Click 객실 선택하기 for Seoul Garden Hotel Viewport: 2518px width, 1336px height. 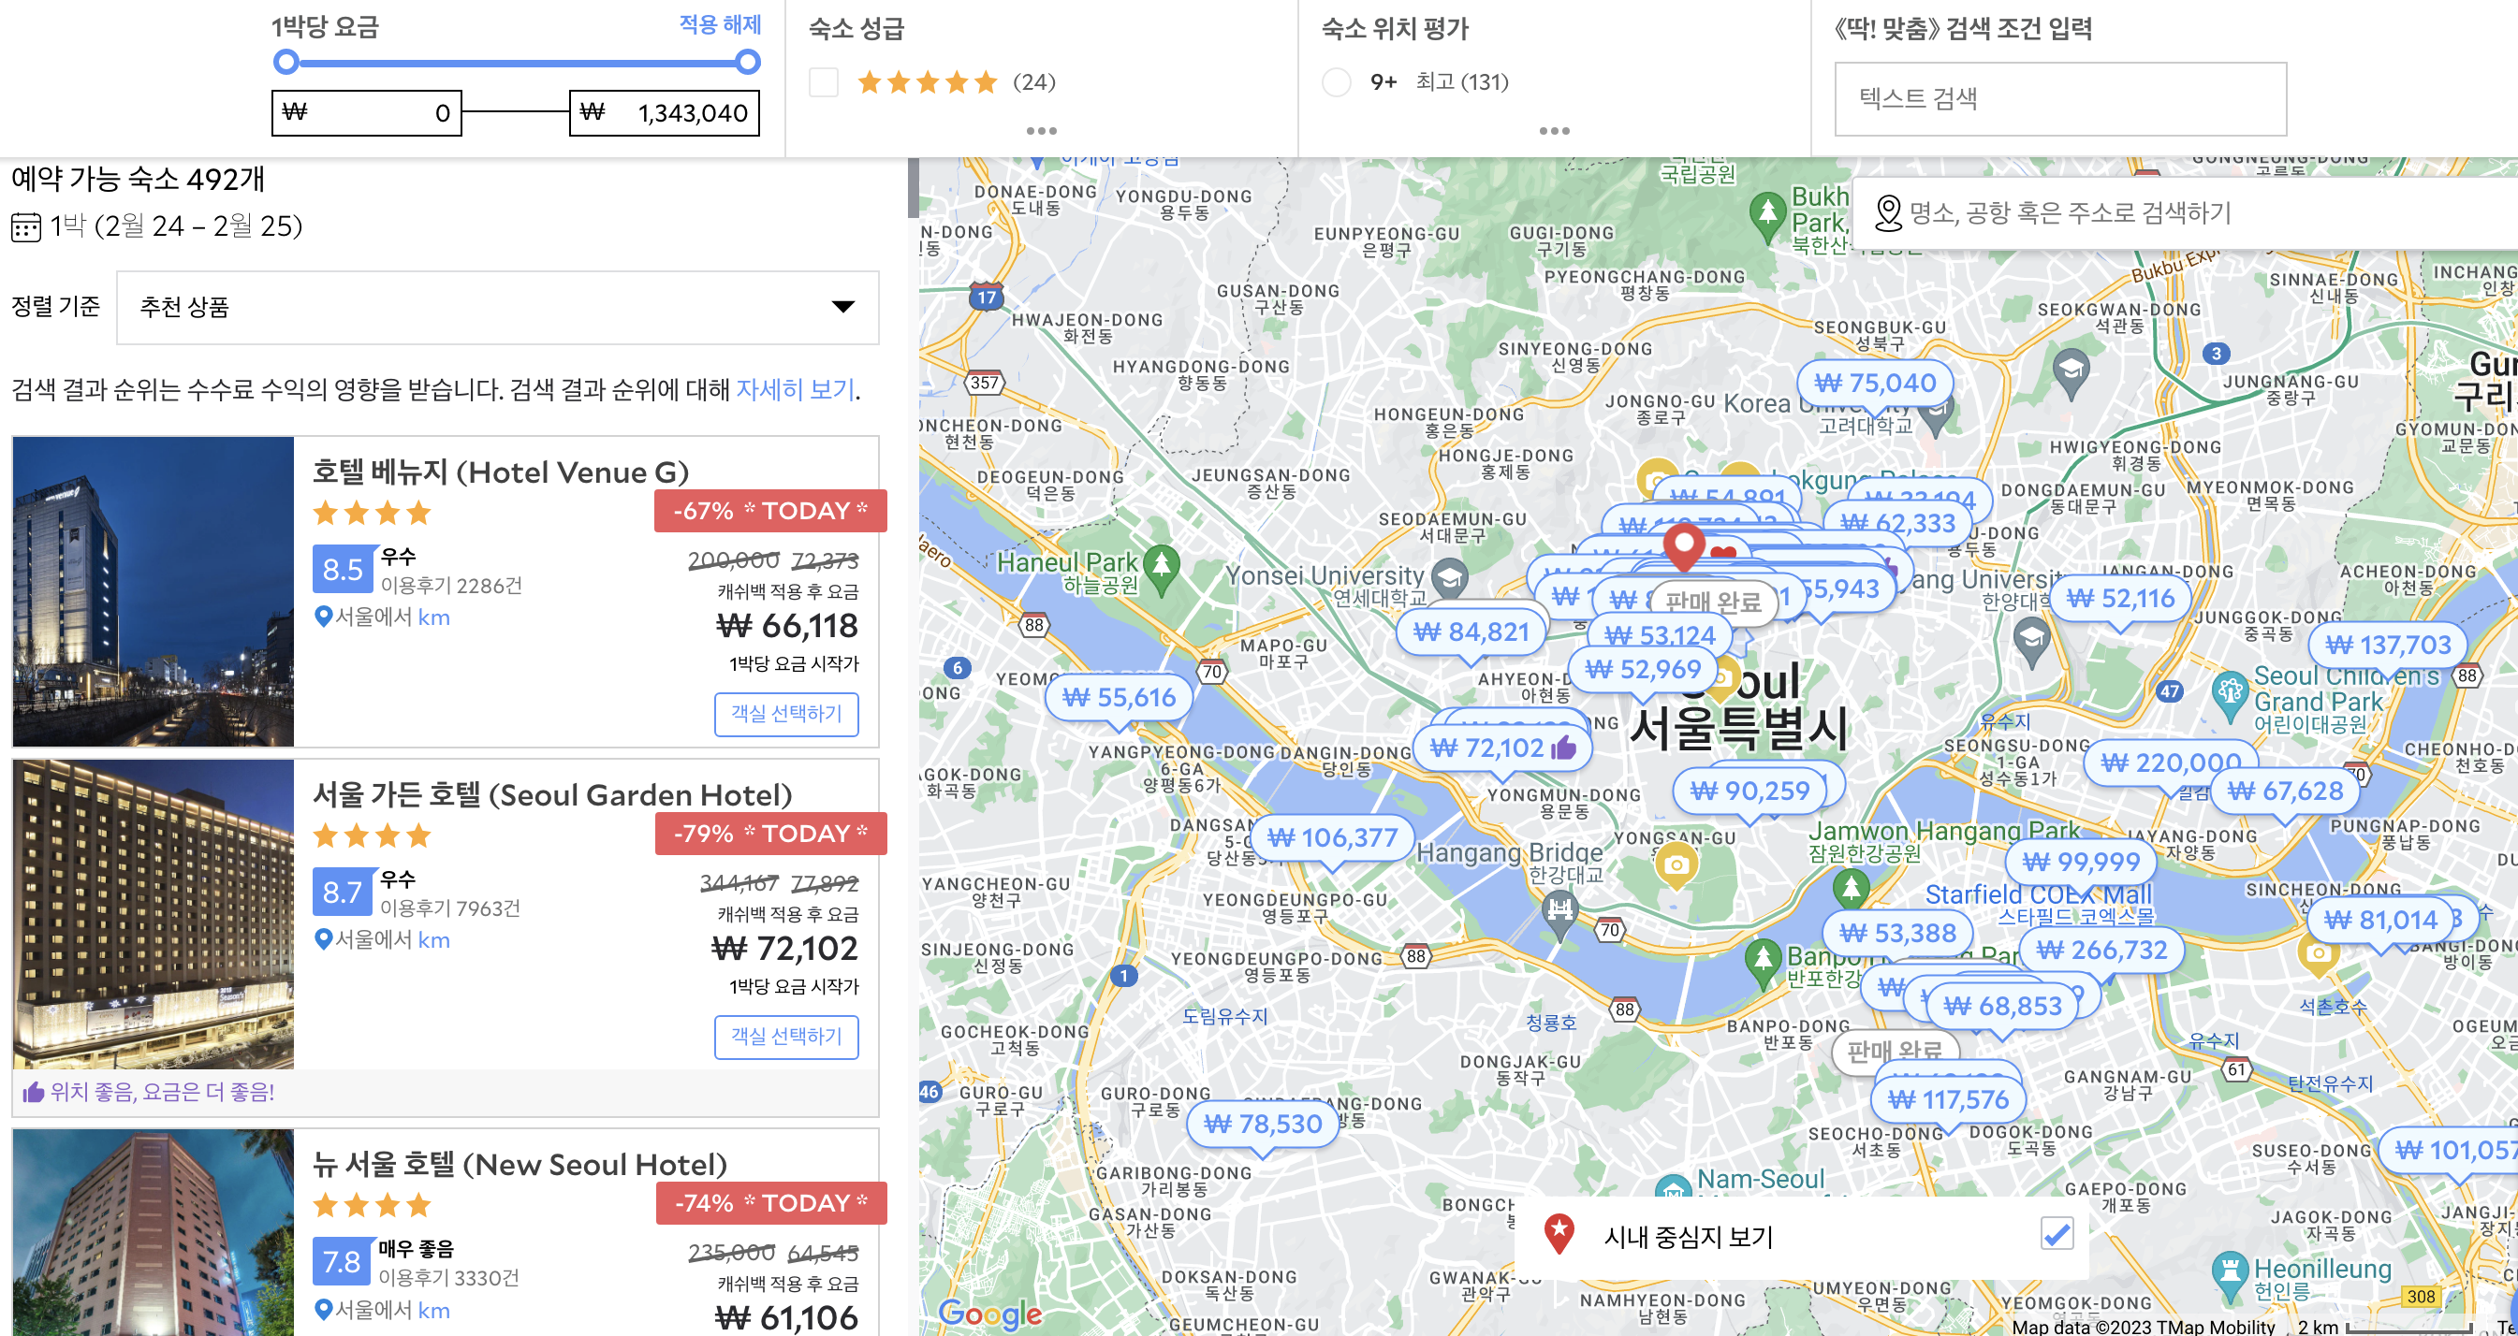click(x=786, y=1037)
